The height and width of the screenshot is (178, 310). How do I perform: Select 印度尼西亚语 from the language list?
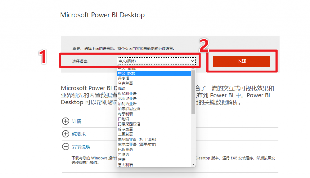point(129,124)
